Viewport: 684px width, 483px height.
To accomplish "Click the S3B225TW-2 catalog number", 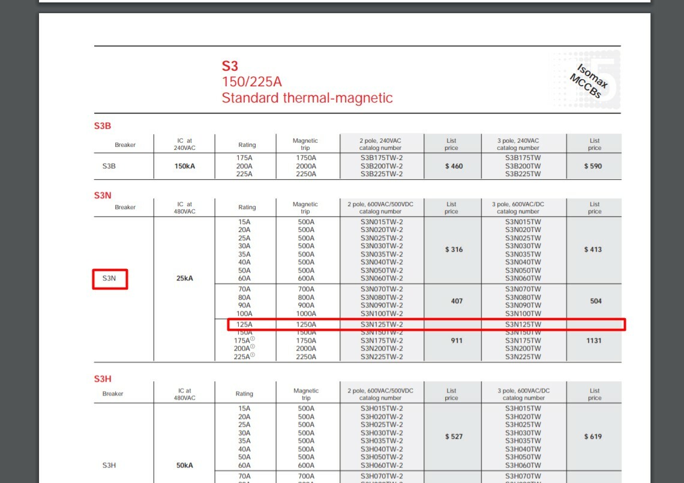I will pyautogui.click(x=381, y=174).
